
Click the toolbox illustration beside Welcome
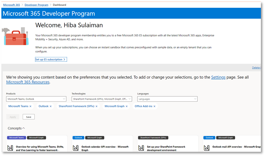click(15, 36)
